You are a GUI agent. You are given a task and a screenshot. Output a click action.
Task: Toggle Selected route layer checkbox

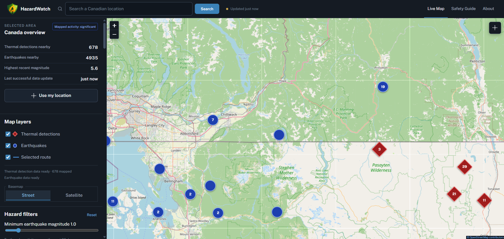8,157
